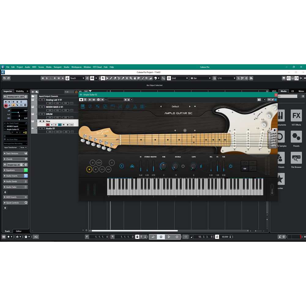
Task: Open Ample Guitar Amp page icon
Action: click(113, 106)
